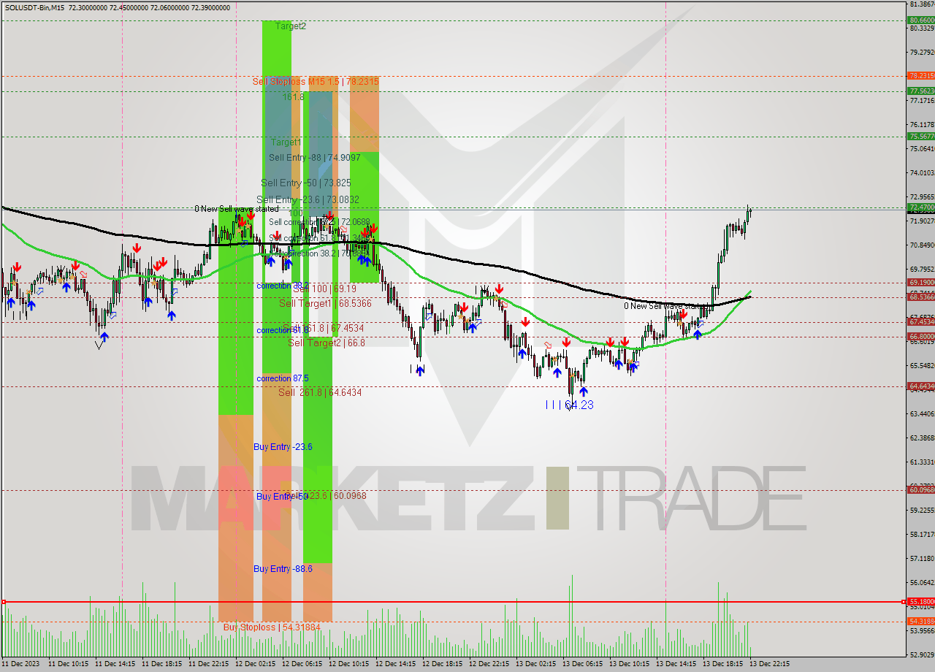Click the Target1 label
This screenshot has width=935, height=672.
coord(286,142)
